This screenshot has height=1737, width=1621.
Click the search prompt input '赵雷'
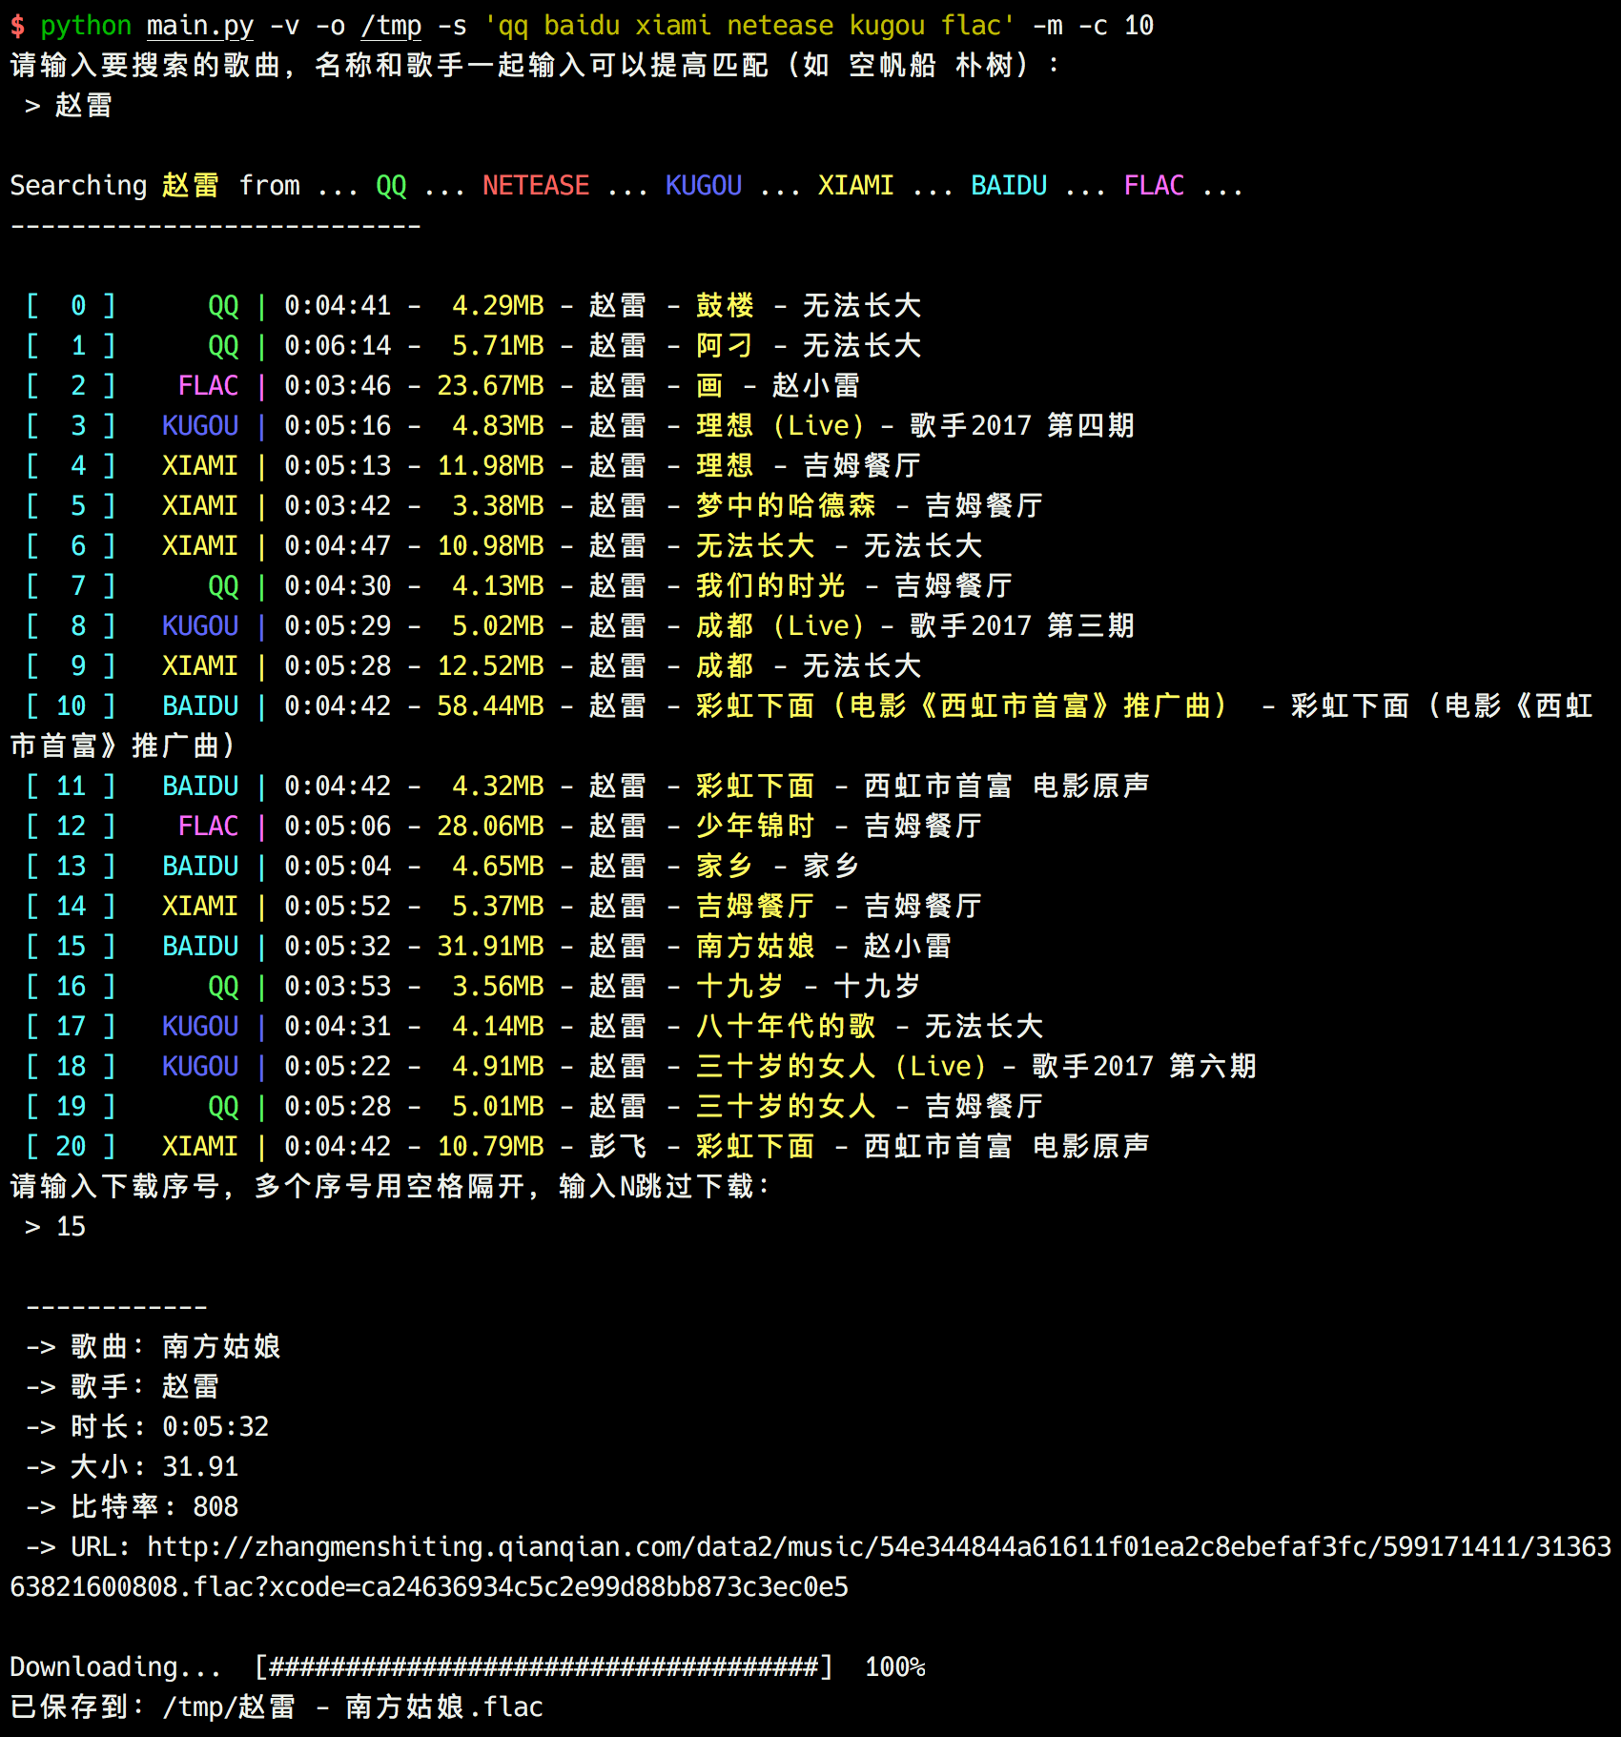(x=84, y=105)
